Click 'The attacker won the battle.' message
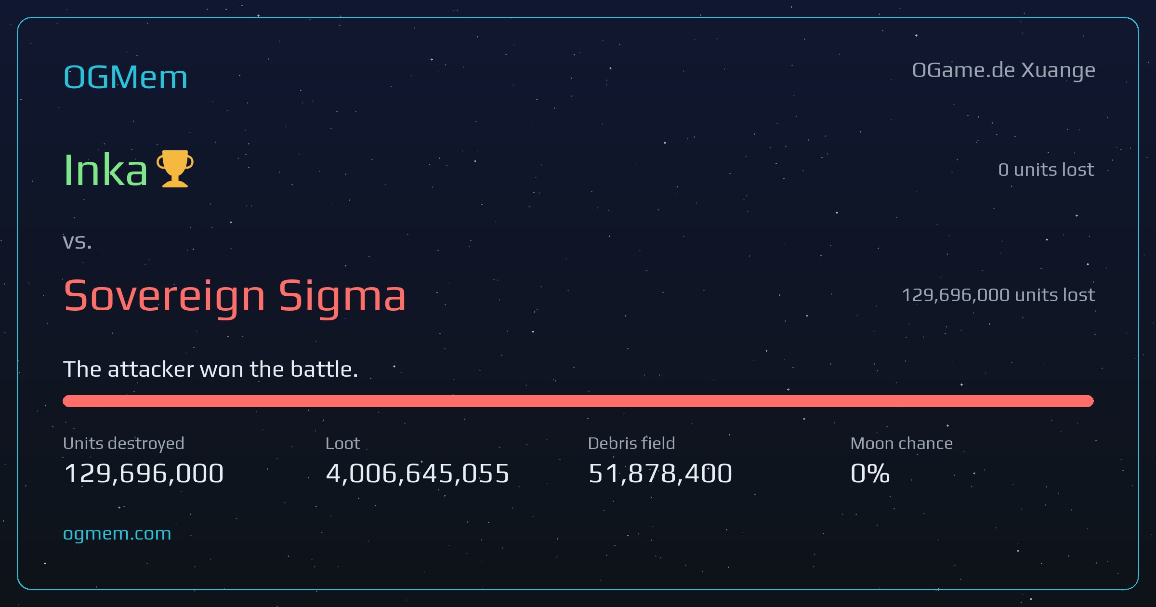 tap(210, 369)
